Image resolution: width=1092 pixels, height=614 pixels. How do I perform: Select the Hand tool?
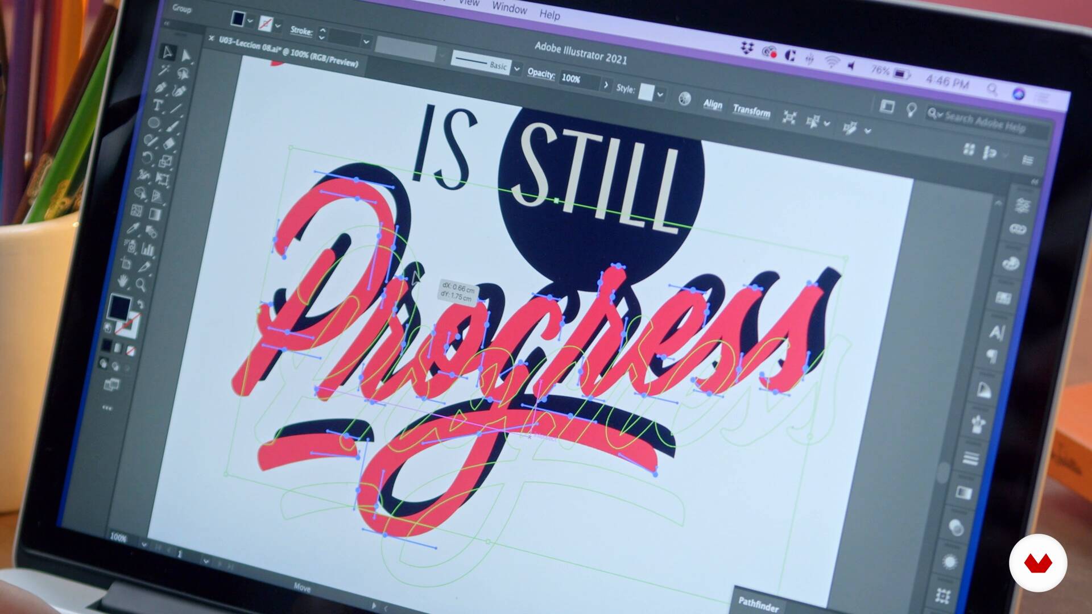(123, 281)
